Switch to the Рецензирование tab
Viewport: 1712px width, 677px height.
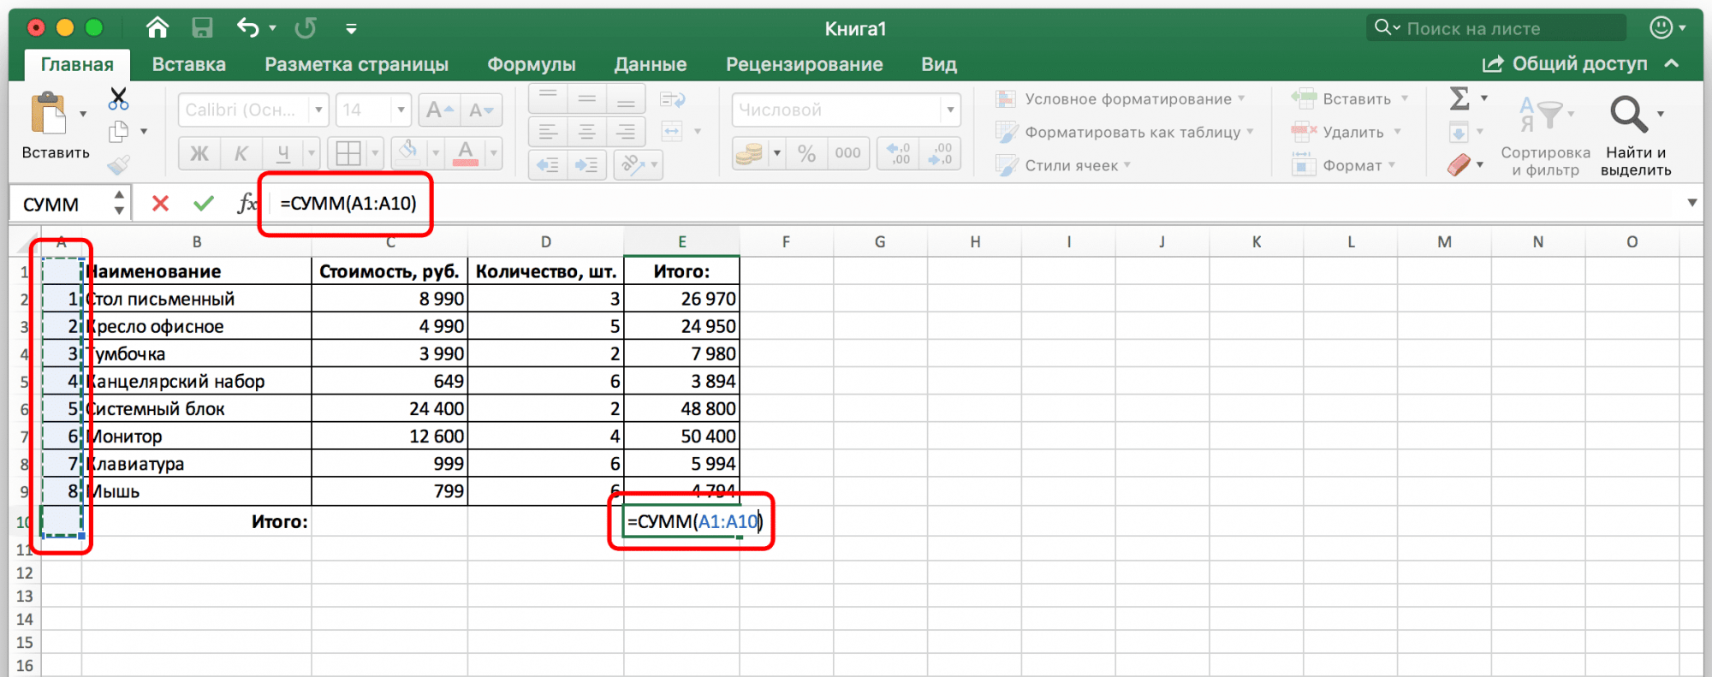tap(805, 64)
